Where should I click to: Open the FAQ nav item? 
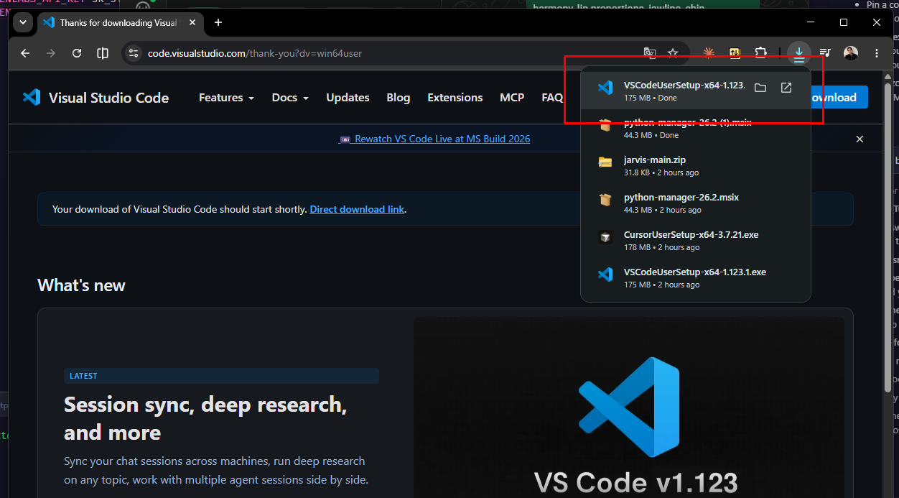[552, 98]
